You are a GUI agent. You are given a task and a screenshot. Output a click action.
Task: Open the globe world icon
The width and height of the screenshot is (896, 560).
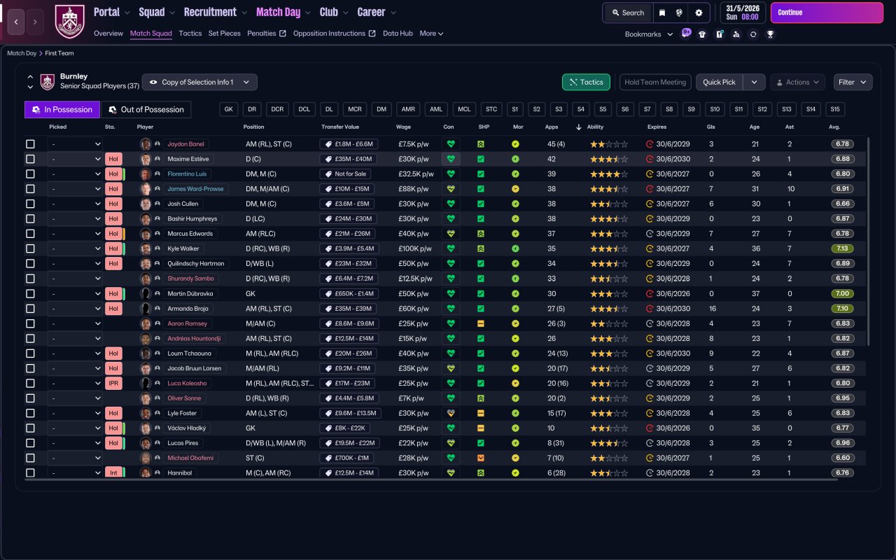point(679,13)
